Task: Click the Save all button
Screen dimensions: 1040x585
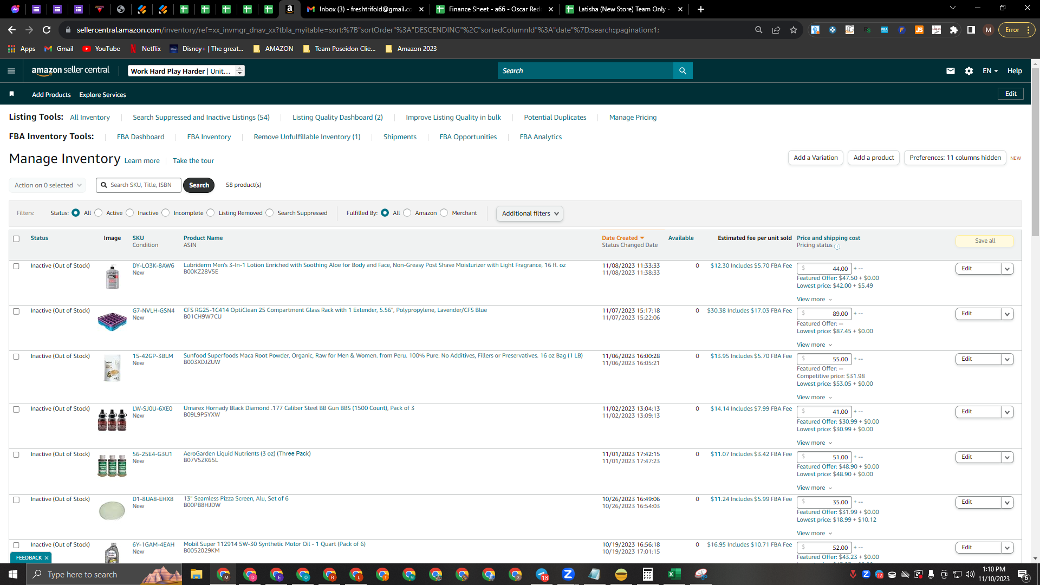Action: click(x=985, y=241)
